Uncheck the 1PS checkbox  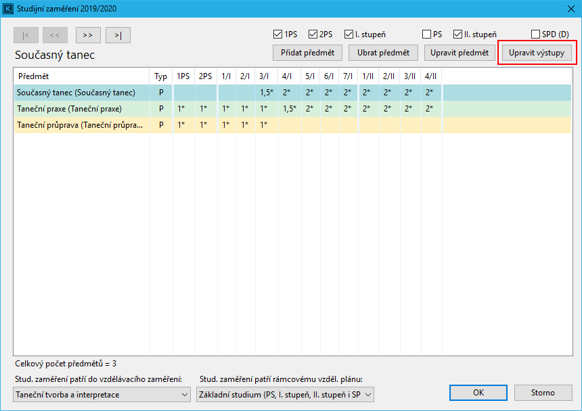click(x=277, y=34)
